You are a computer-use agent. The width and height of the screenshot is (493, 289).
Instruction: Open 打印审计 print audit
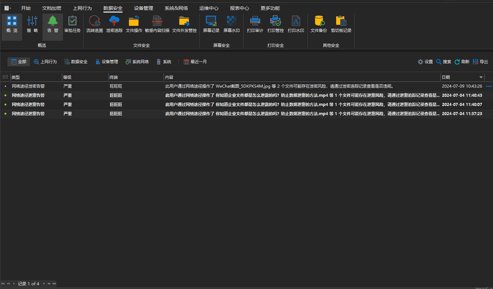coord(255,24)
